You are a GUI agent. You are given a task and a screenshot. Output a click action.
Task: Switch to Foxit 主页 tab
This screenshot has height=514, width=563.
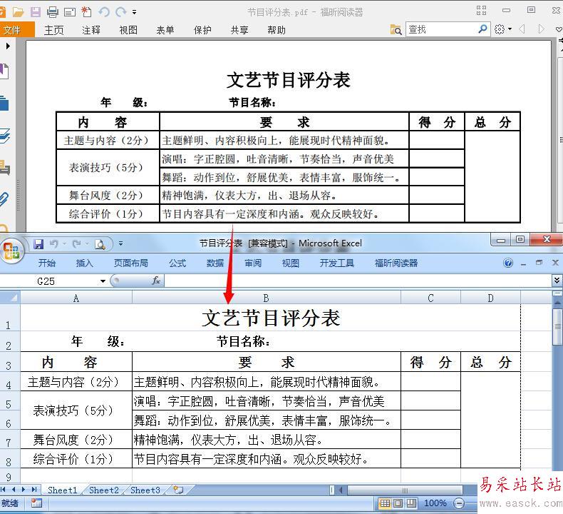tap(54, 30)
